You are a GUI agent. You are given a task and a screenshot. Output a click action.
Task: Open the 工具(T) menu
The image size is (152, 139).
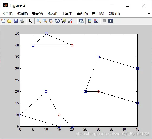pyautogui.click(x=67, y=14)
